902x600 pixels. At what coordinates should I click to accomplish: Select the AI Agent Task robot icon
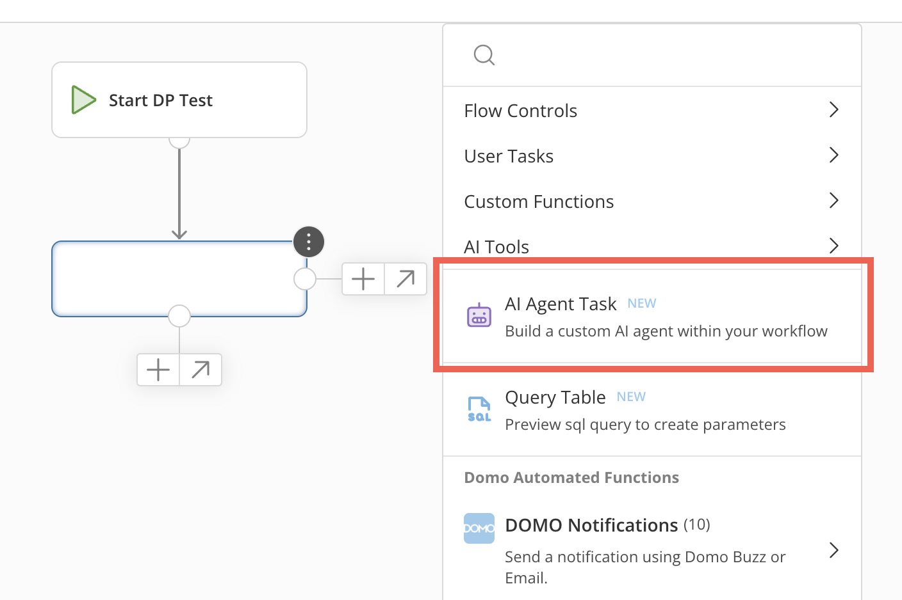[x=479, y=315]
